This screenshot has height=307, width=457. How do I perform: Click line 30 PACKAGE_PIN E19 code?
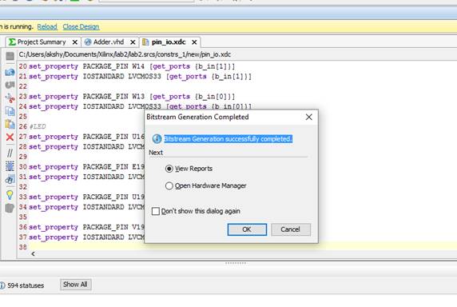point(86,167)
